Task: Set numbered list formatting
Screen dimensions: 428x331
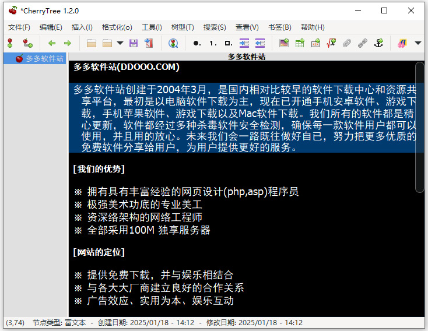Action: coord(213,43)
